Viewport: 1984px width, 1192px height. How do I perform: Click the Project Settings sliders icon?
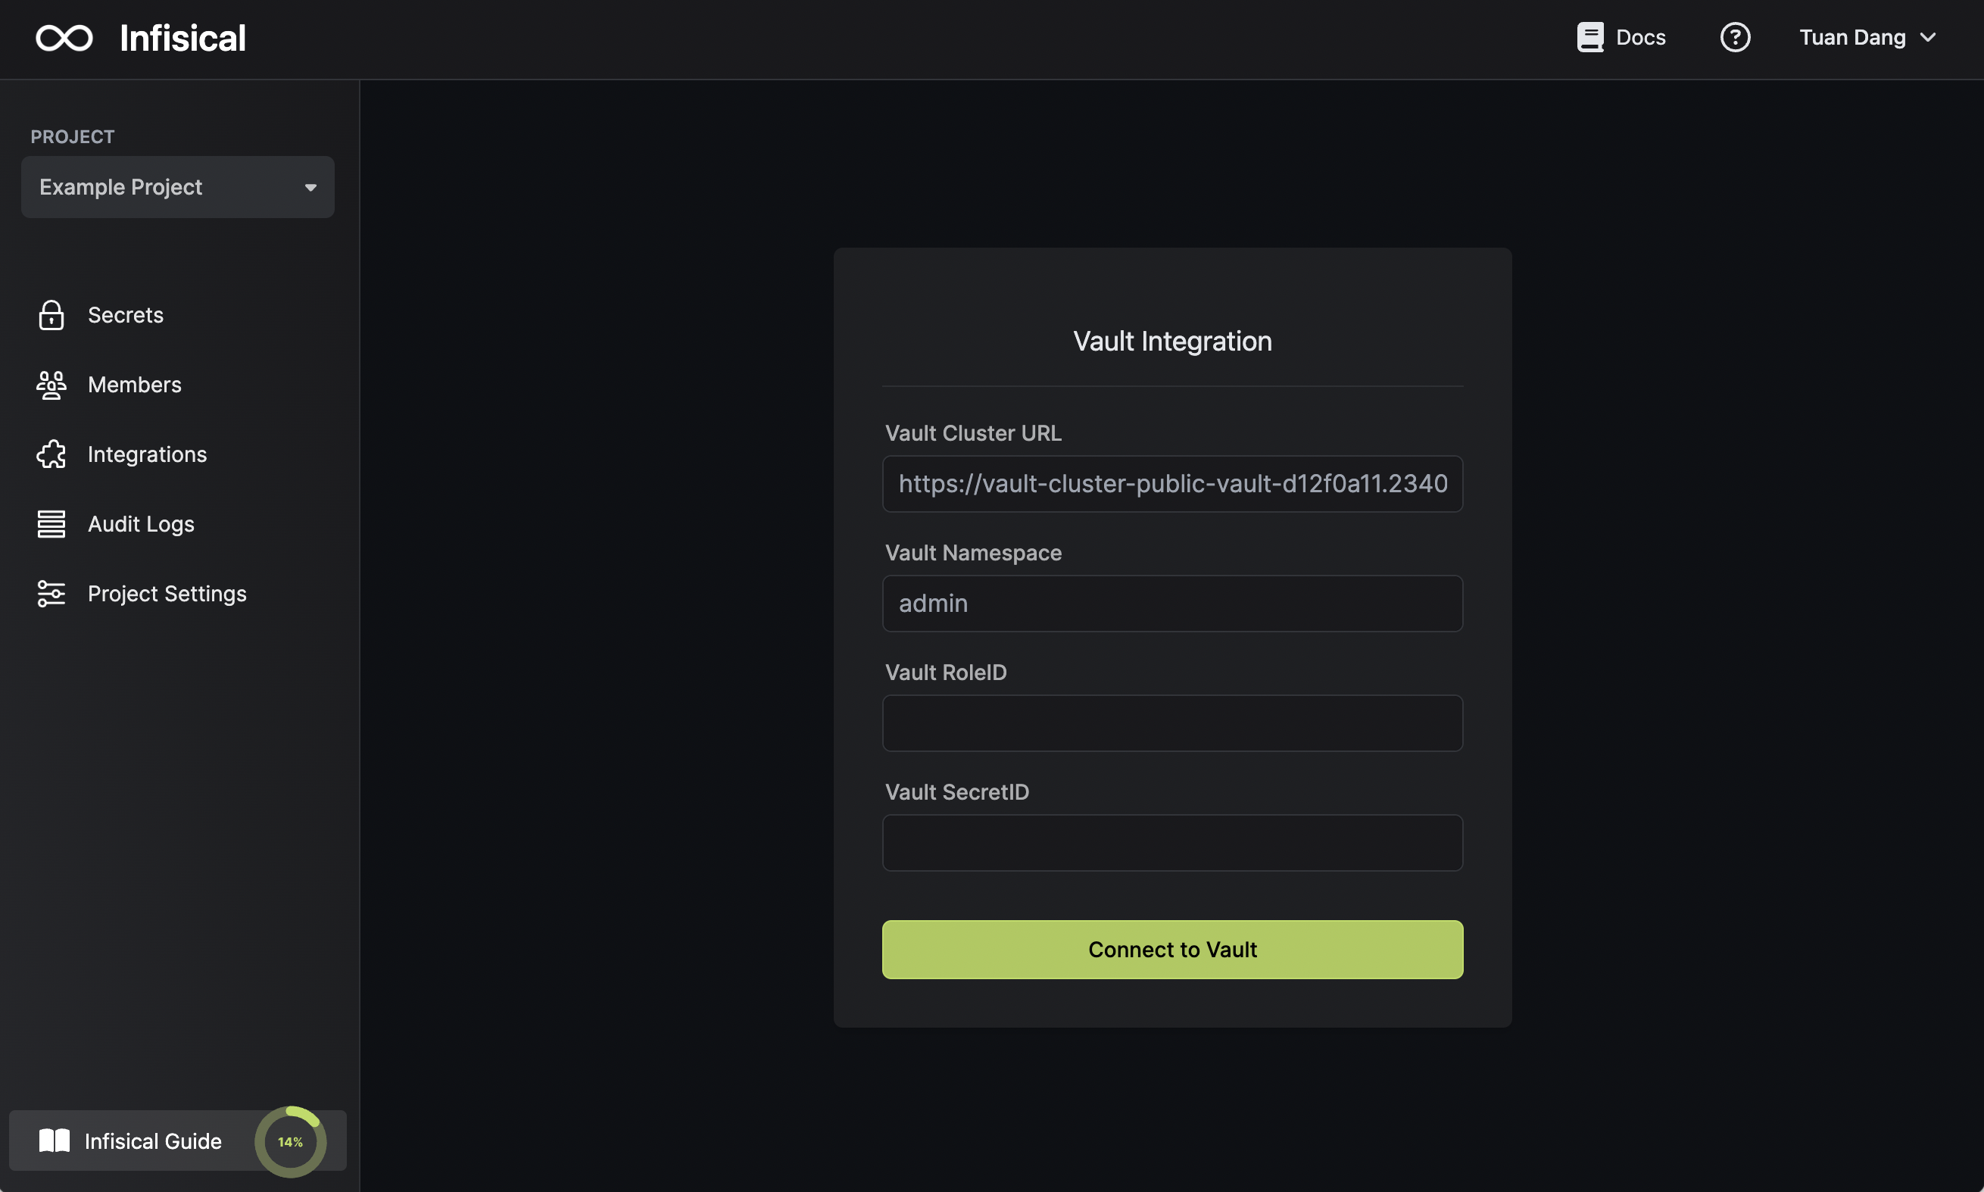[51, 594]
